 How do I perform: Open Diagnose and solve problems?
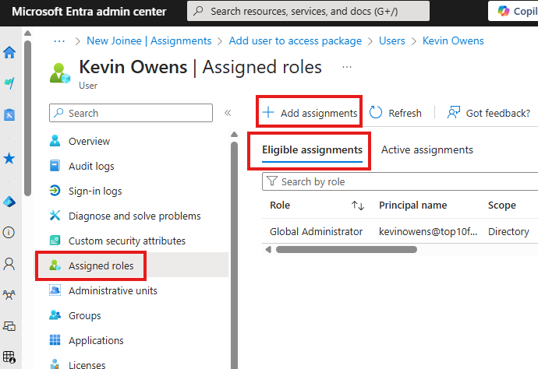pos(134,216)
